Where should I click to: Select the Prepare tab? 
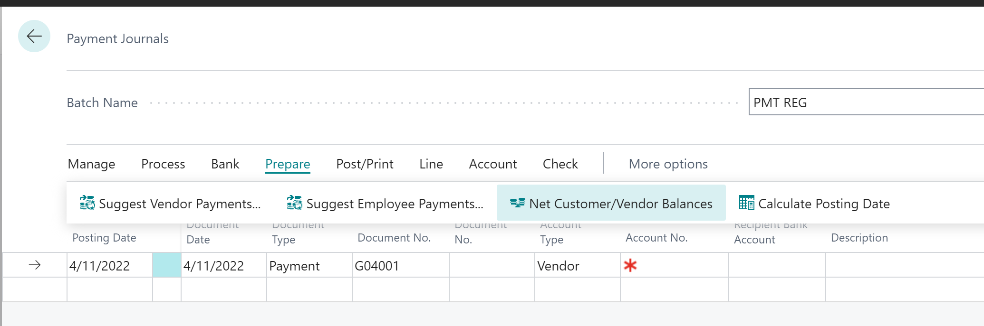(288, 164)
